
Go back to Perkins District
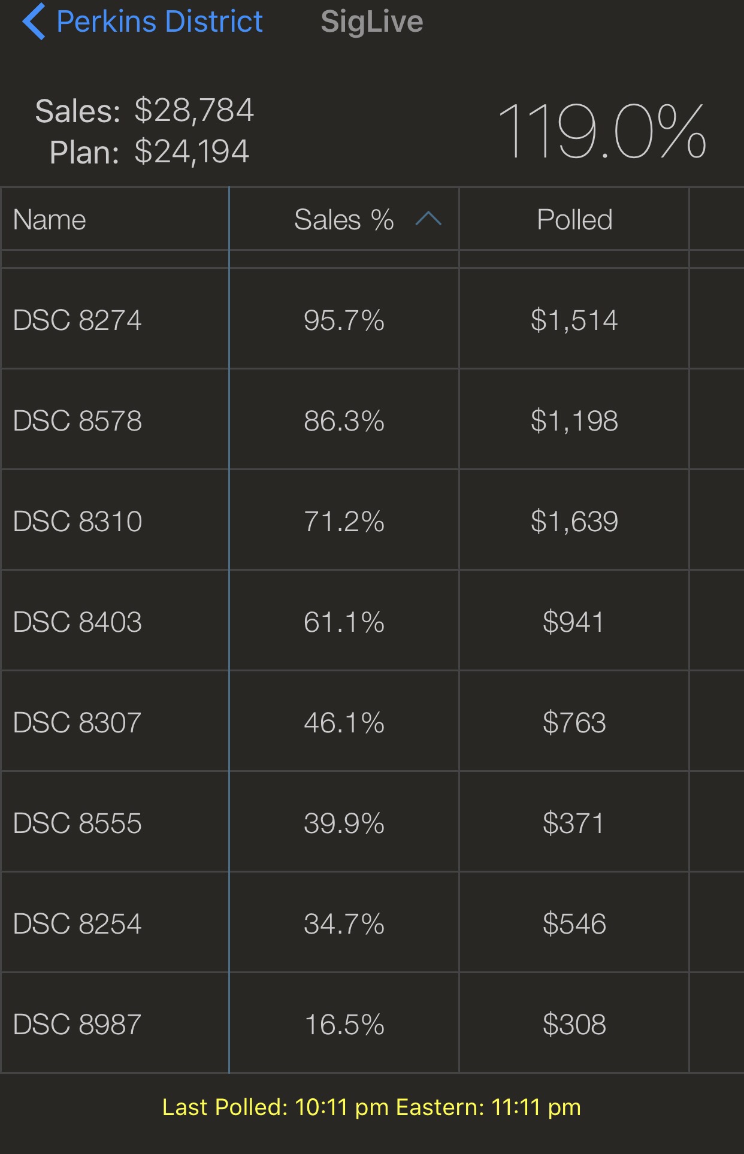click(159, 22)
